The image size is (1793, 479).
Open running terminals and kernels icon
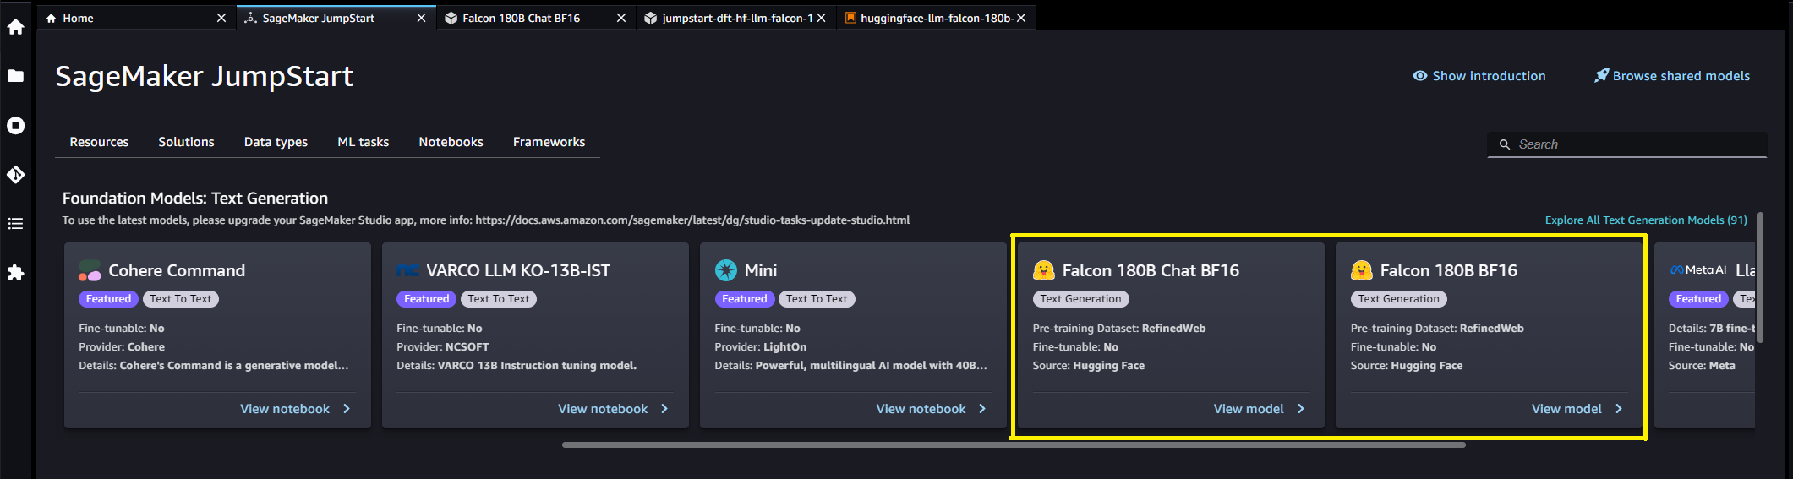click(x=15, y=125)
